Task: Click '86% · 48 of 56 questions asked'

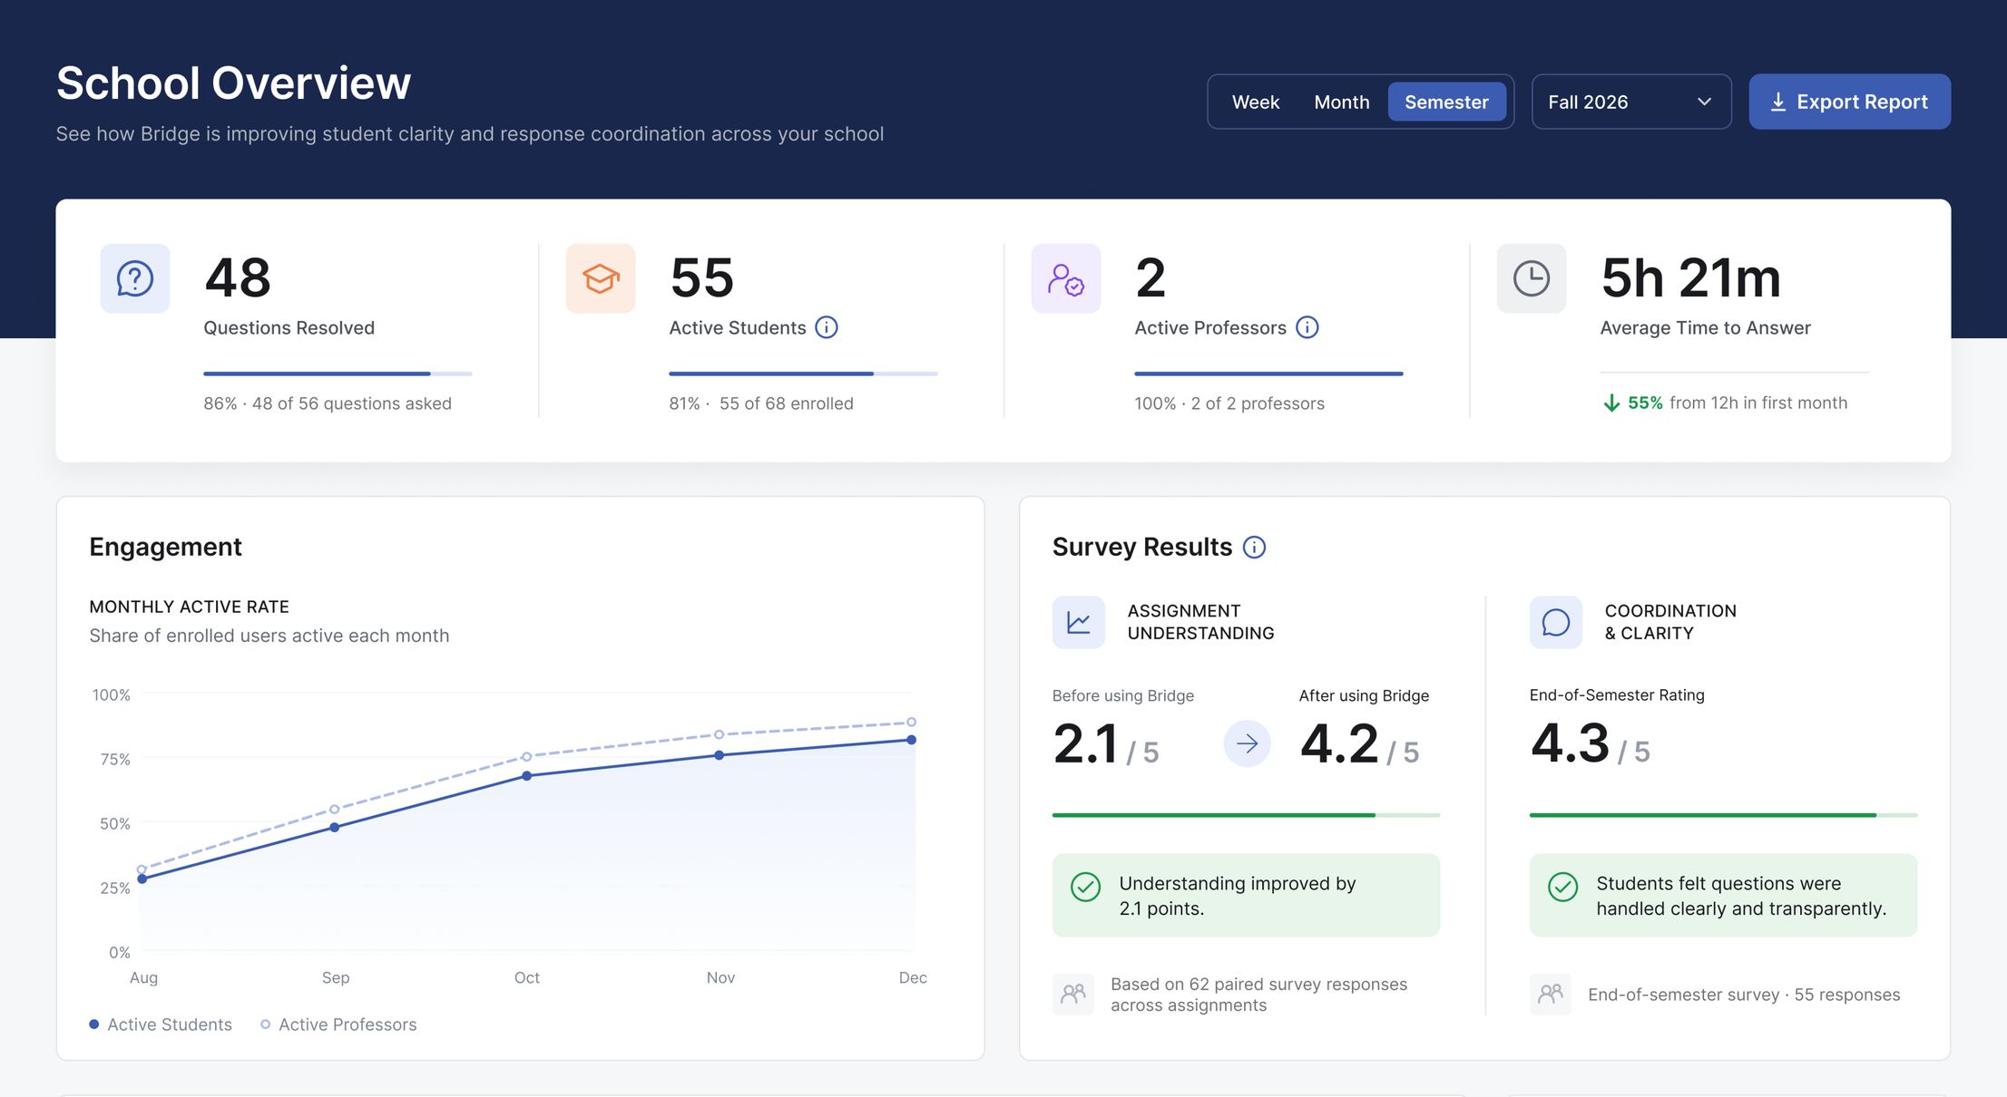Action: pyautogui.click(x=328, y=403)
